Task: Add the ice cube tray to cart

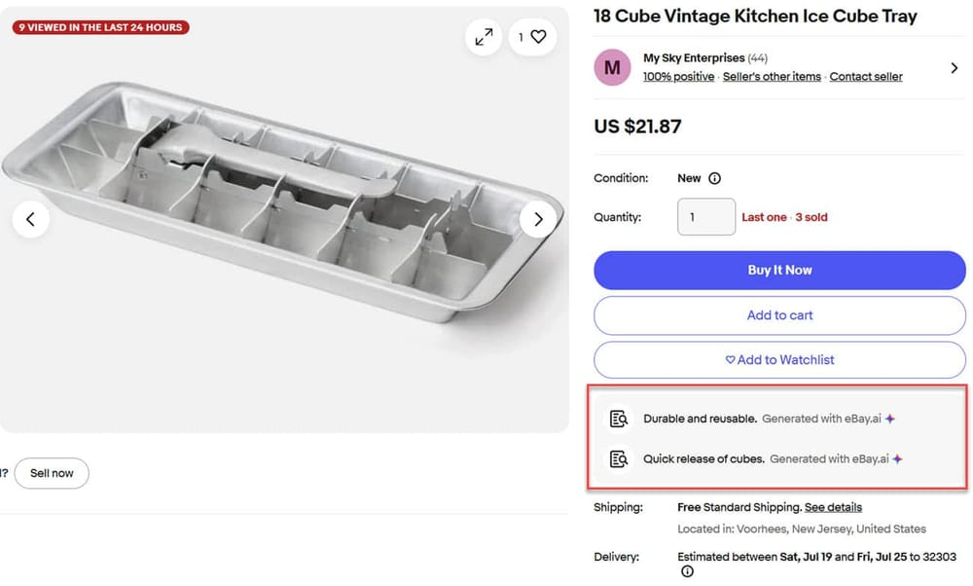Action: [779, 315]
